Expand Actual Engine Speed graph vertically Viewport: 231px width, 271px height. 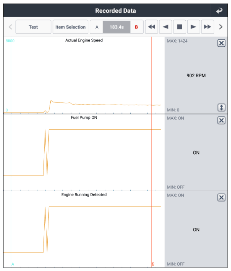[x=221, y=108]
